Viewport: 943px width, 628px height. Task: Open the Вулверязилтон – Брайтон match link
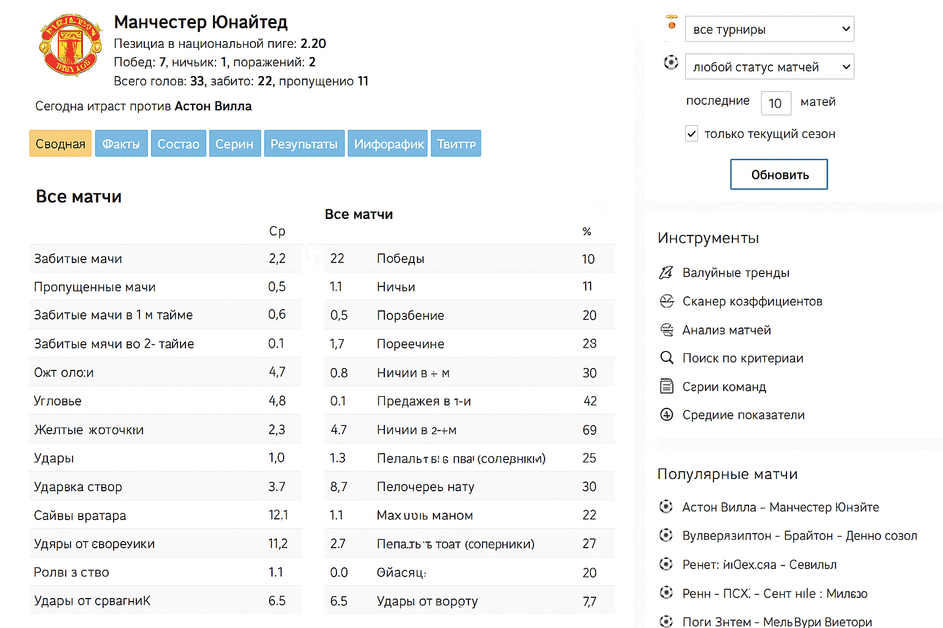[799, 535]
